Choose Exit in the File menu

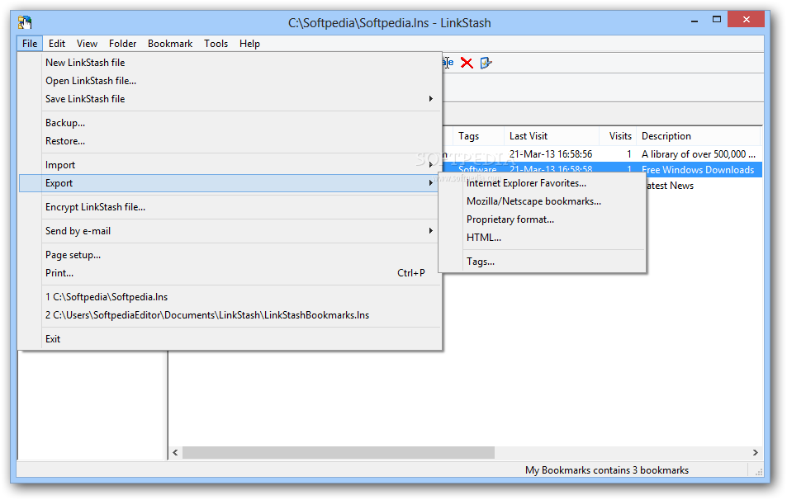230,339
